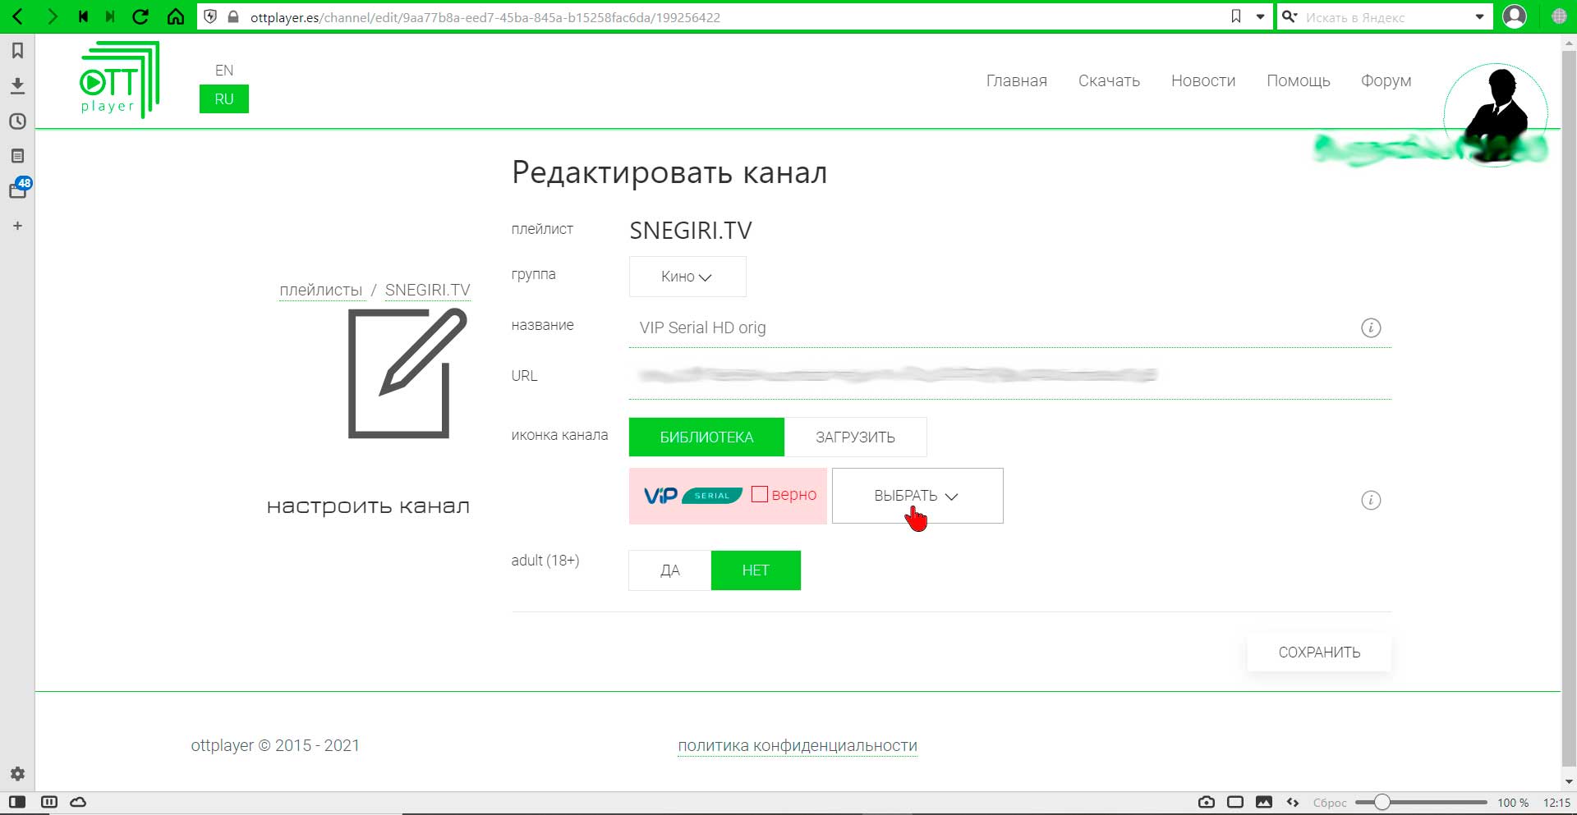1577x815 pixels.
Task: Open политика конфиденциальности link
Action: [x=798, y=745]
